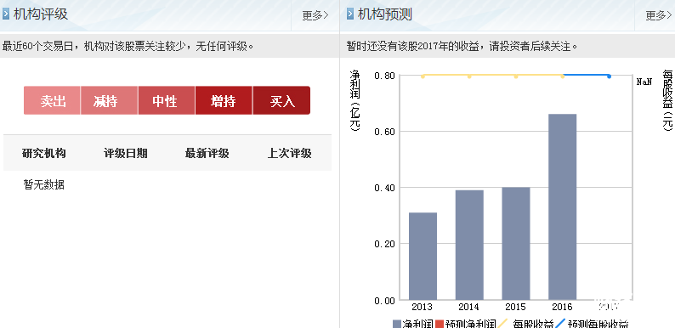This screenshot has height=328, width=675.
Task: Click the 每股收益(元) axis title
Action: tap(667, 100)
